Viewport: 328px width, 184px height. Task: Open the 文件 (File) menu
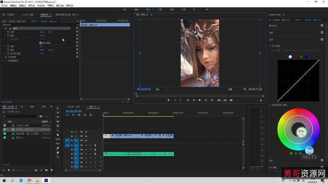point(4,6)
